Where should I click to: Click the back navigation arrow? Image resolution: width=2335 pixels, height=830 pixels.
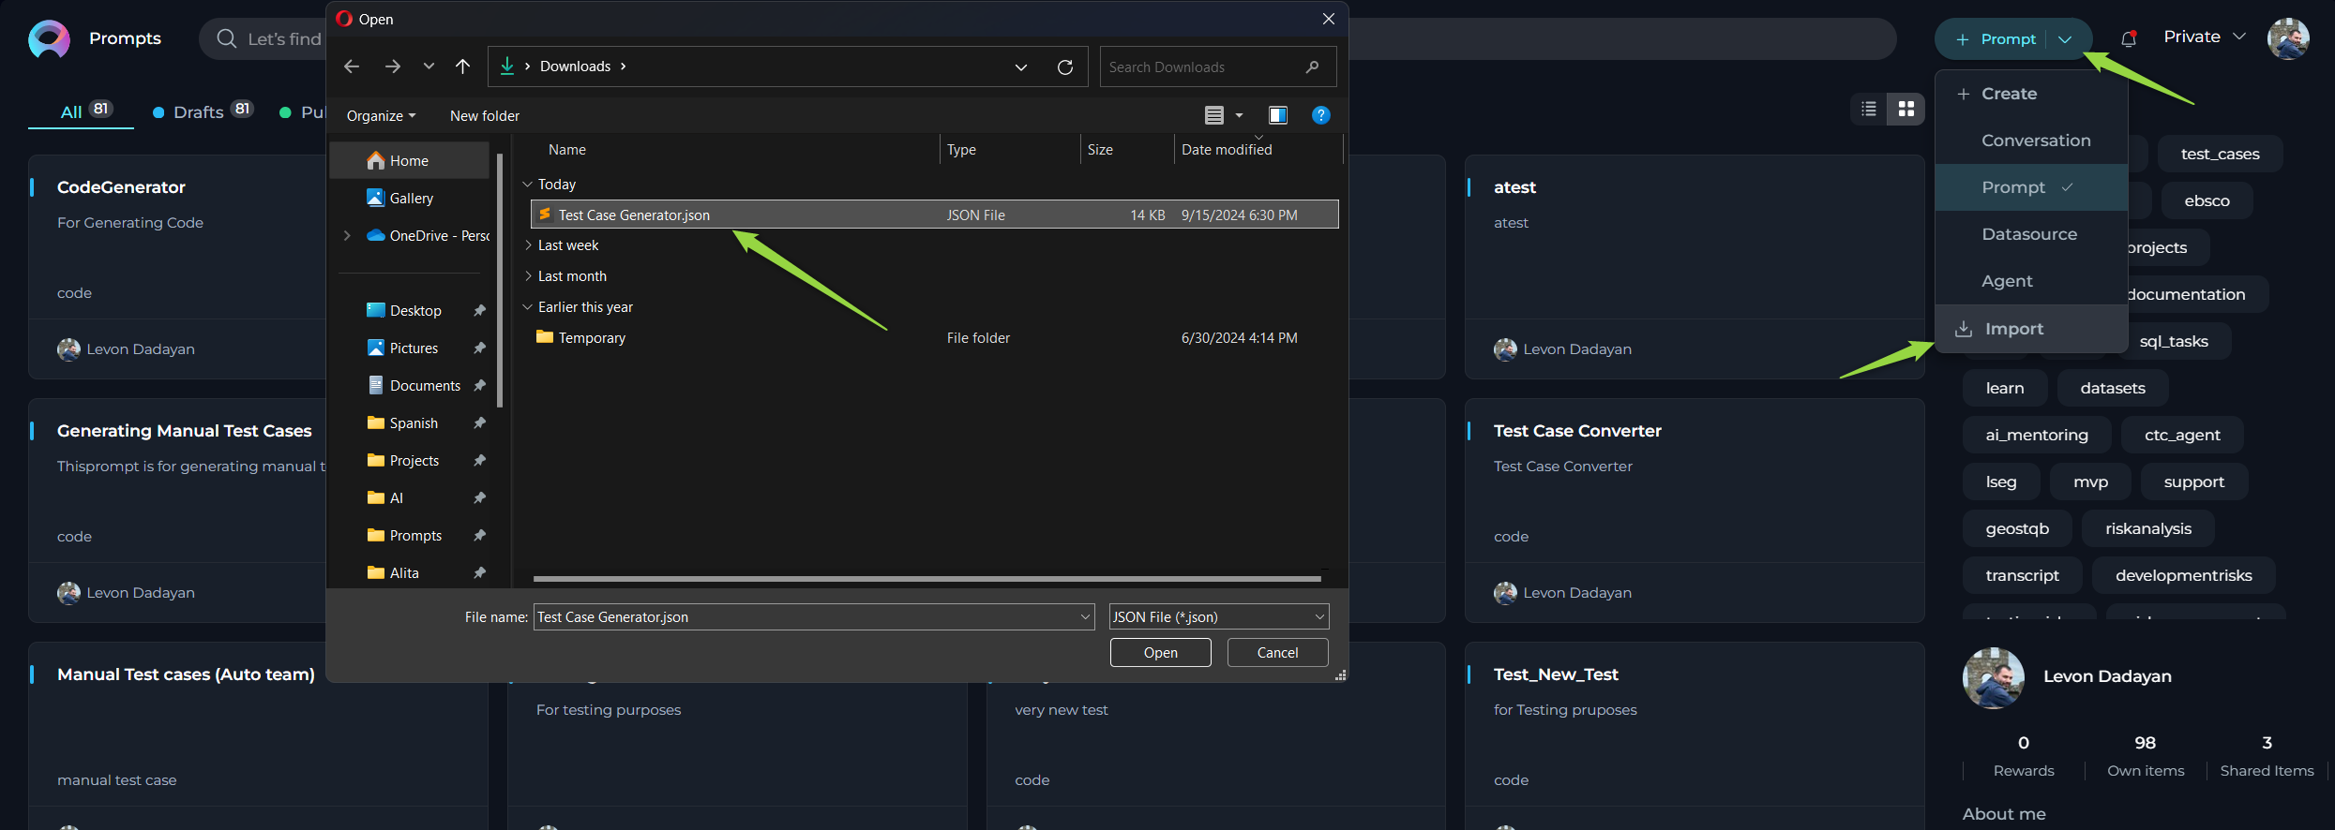tap(352, 66)
